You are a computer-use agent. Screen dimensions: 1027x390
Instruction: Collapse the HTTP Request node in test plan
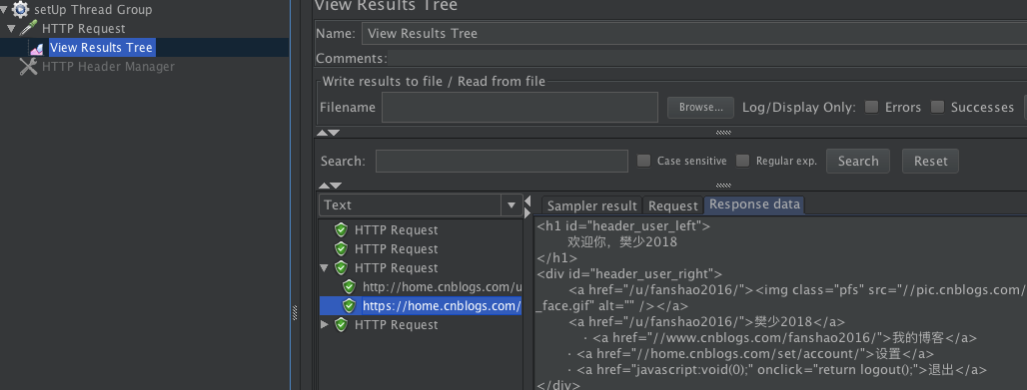(10, 29)
